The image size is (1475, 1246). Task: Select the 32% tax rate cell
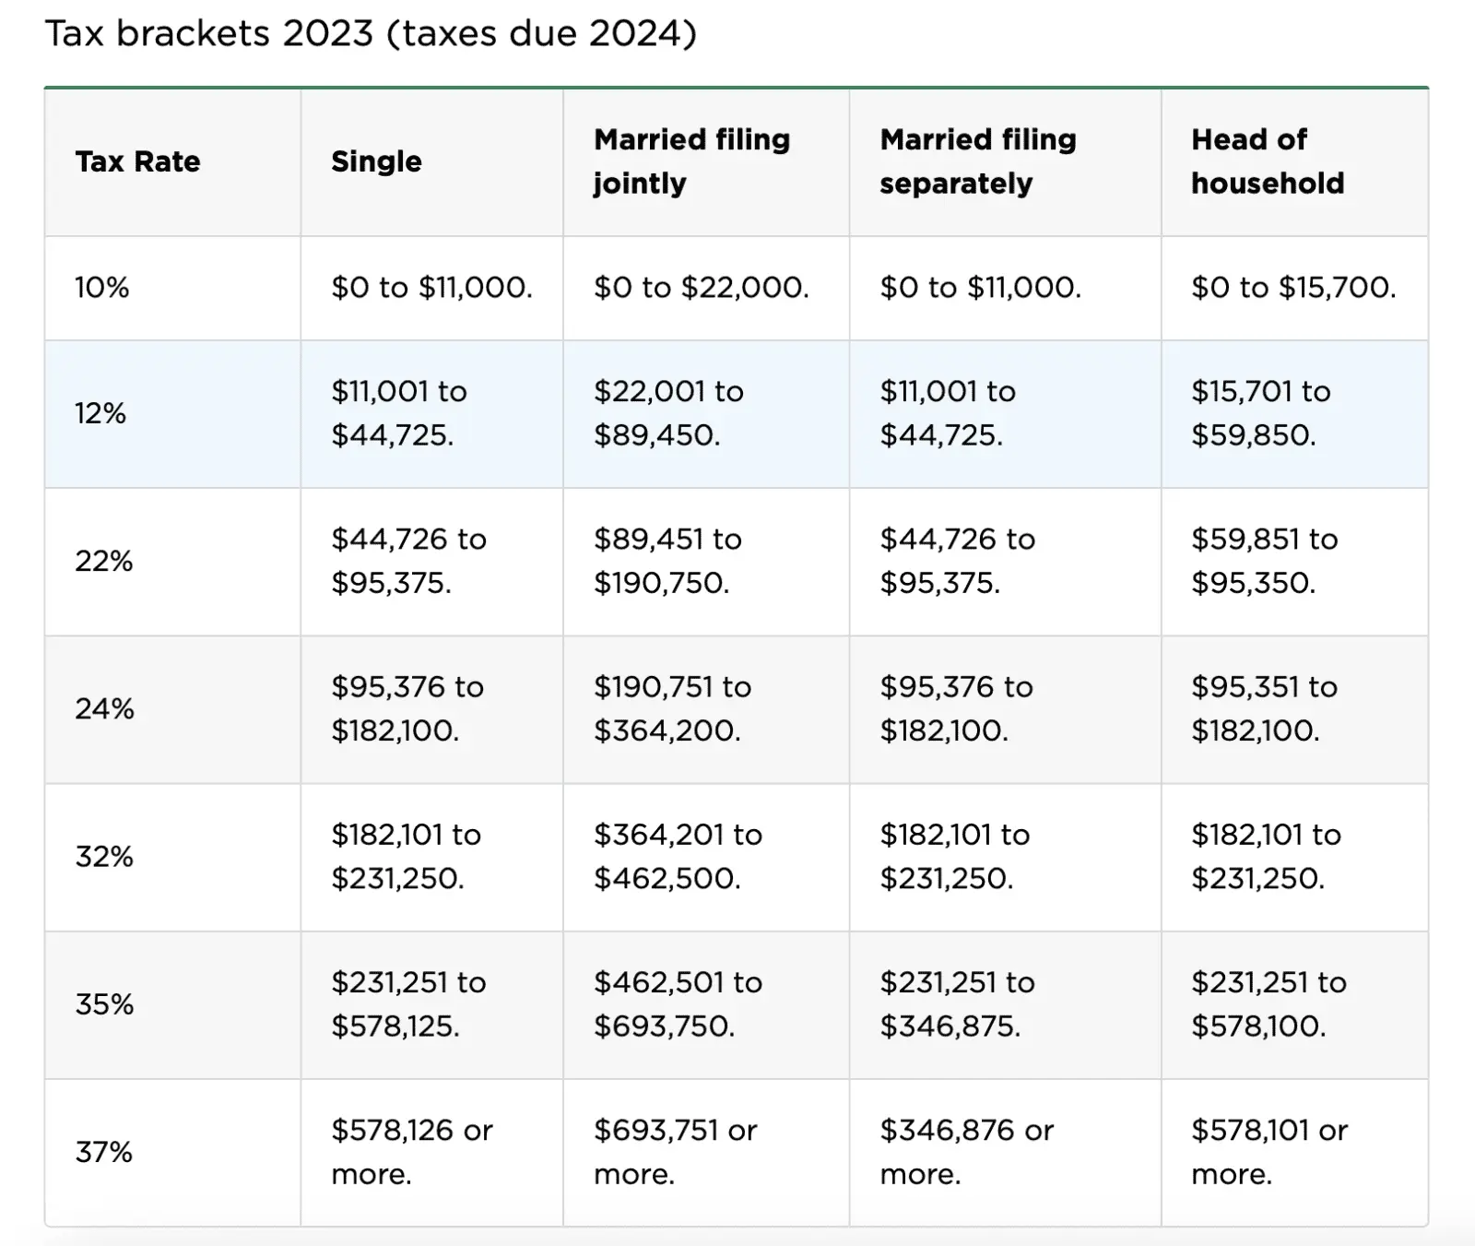pos(104,856)
